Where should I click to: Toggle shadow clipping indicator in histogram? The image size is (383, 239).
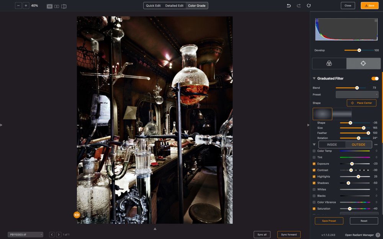[317, 21]
